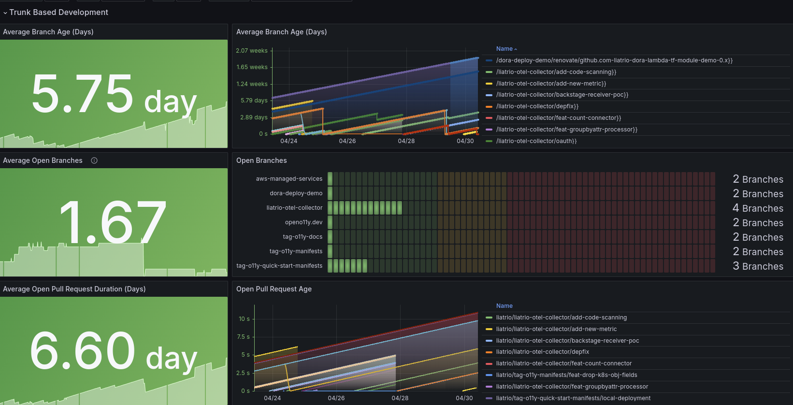Click color swatch for liatrio/liatrio-otel-collector/feat-groupbyattr-processor series

click(489, 387)
